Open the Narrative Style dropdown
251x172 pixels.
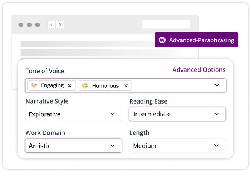[x=73, y=114]
